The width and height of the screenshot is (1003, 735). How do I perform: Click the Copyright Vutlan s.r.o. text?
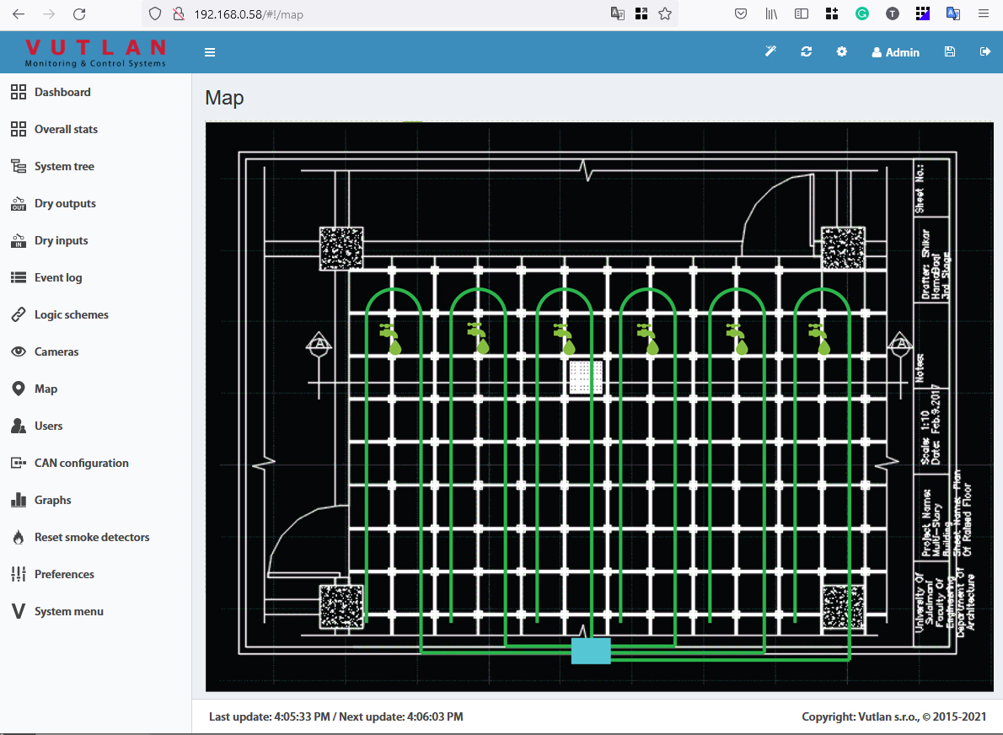(x=894, y=717)
